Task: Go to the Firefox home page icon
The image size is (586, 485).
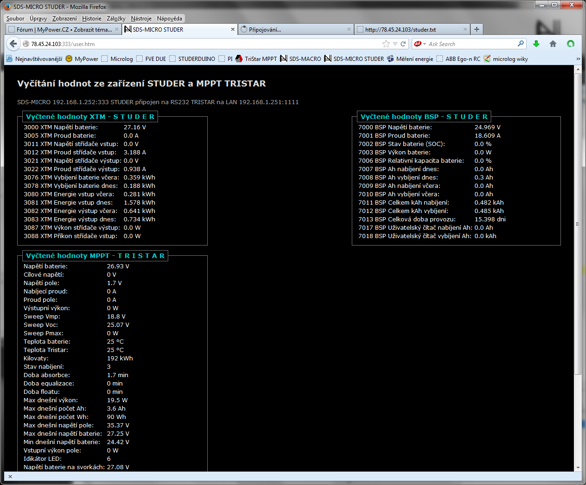Action: [x=553, y=44]
